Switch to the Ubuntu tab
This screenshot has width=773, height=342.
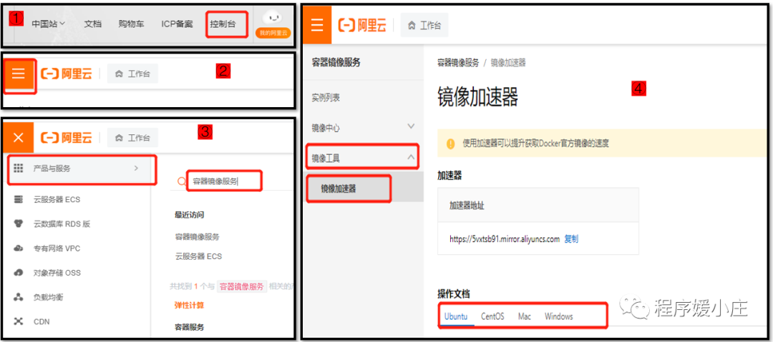pyautogui.click(x=456, y=316)
